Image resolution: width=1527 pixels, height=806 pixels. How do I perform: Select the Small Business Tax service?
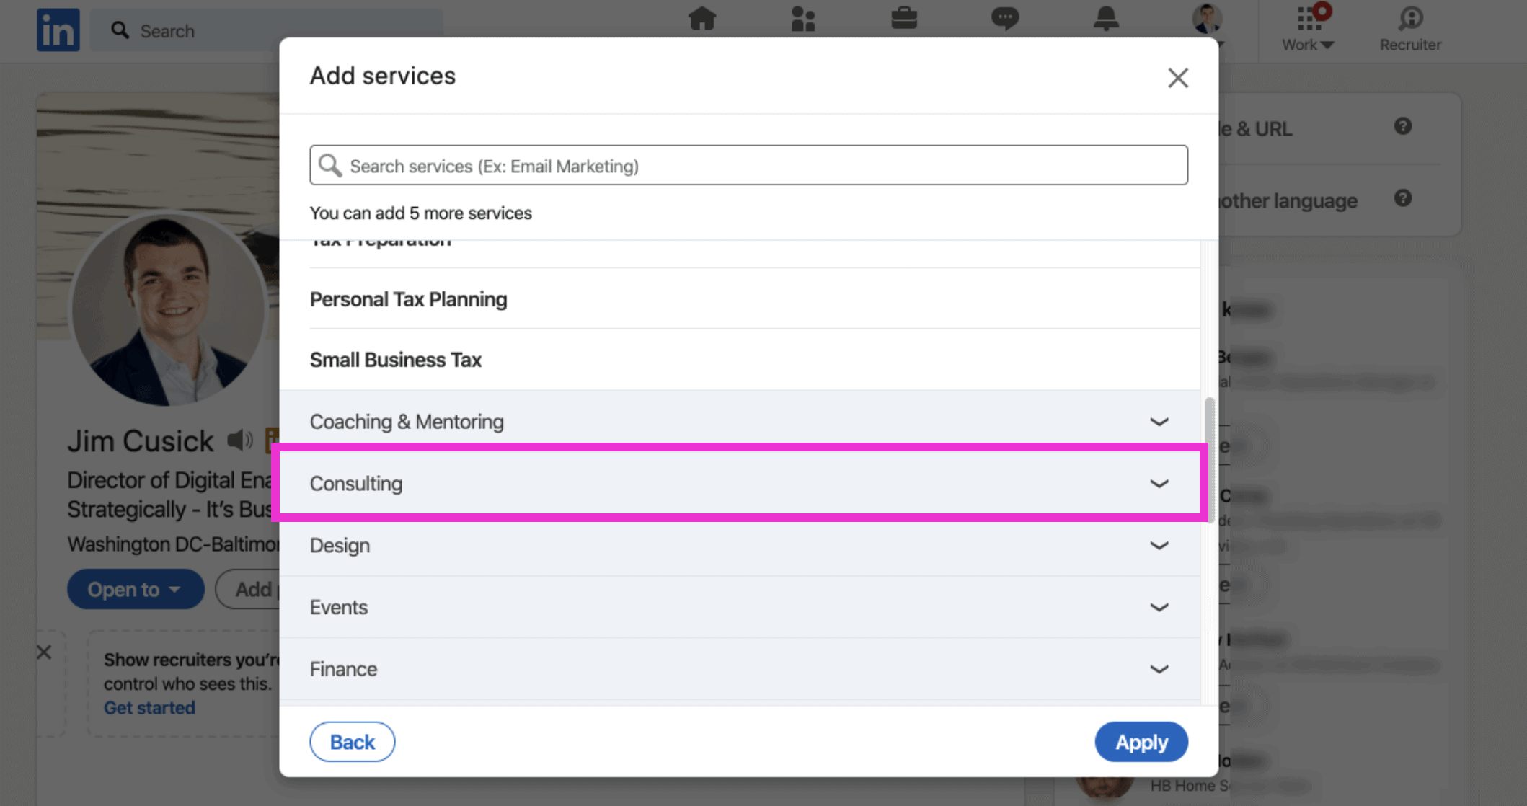pyautogui.click(x=396, y=359)
